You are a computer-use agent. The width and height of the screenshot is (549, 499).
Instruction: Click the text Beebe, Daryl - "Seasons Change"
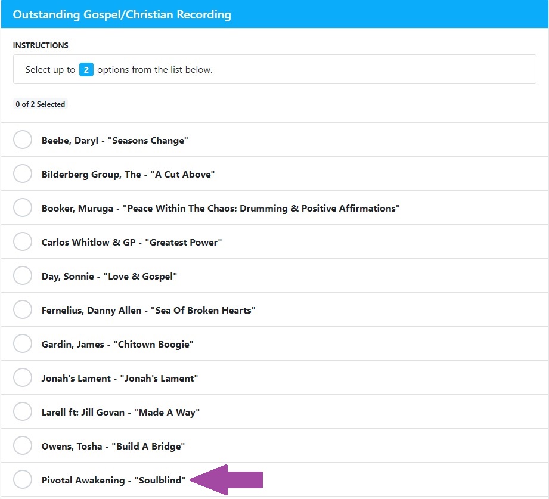point(115,141)
